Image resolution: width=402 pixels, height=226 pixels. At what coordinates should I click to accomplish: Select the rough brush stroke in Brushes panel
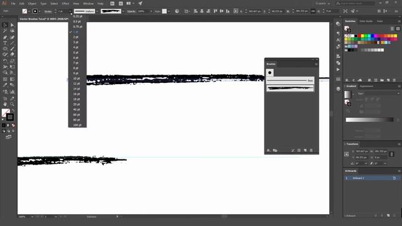click(290, 88)
